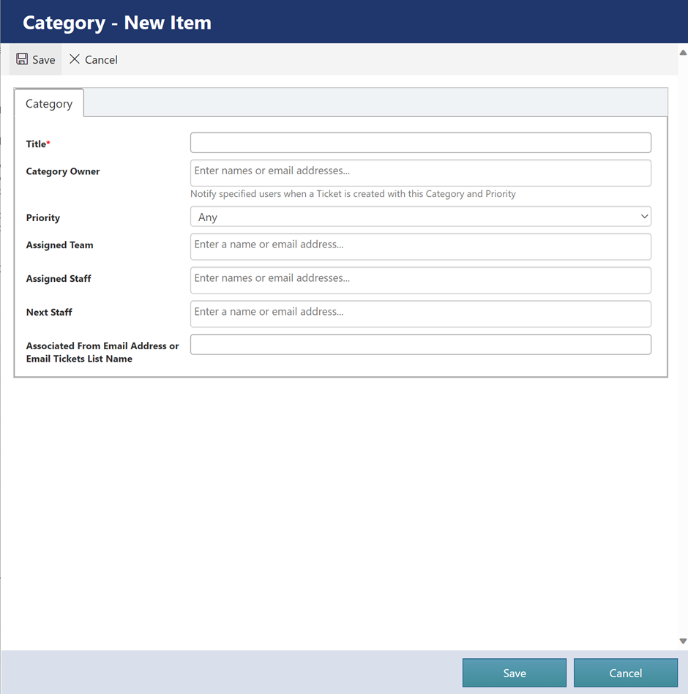
Task: Click the Category - New Item header title
Action: (x=117, y=23)
